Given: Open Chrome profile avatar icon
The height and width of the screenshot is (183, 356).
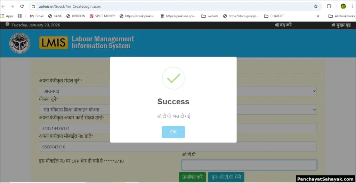Looking at the screenshot, I should click(x=343, y=6).
